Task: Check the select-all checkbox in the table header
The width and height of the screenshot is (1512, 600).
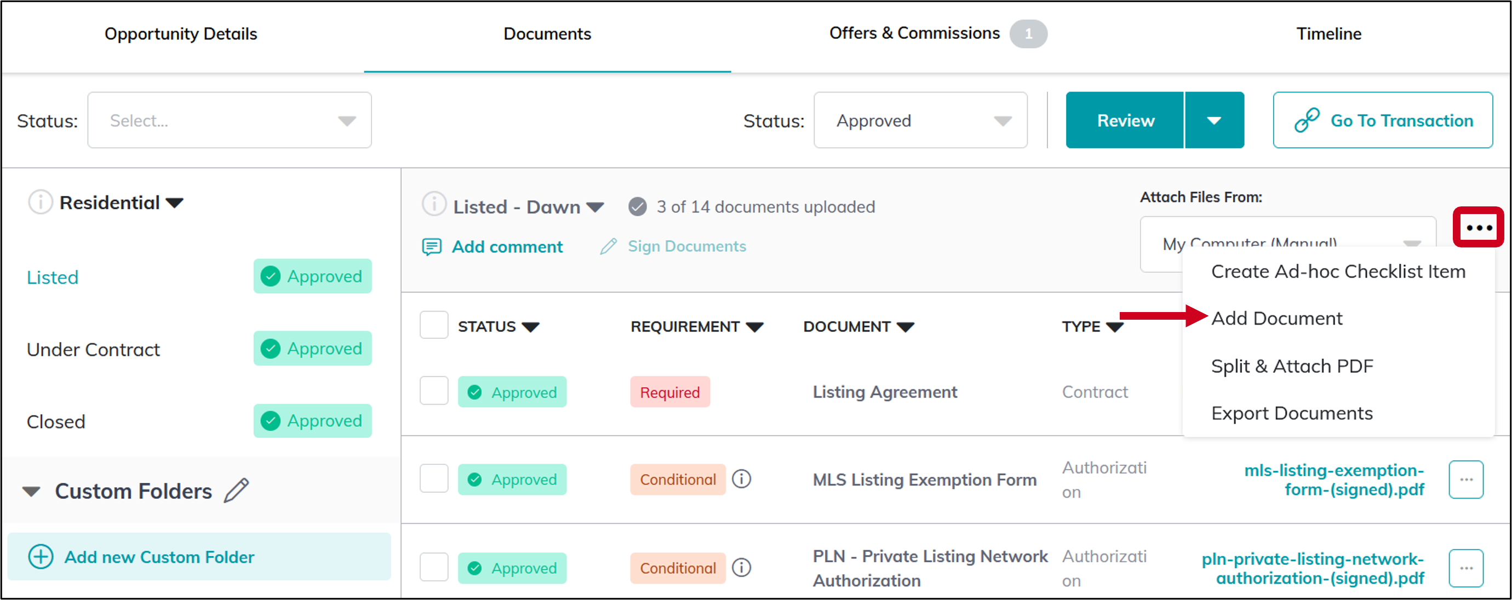Action: click(434, 325)
